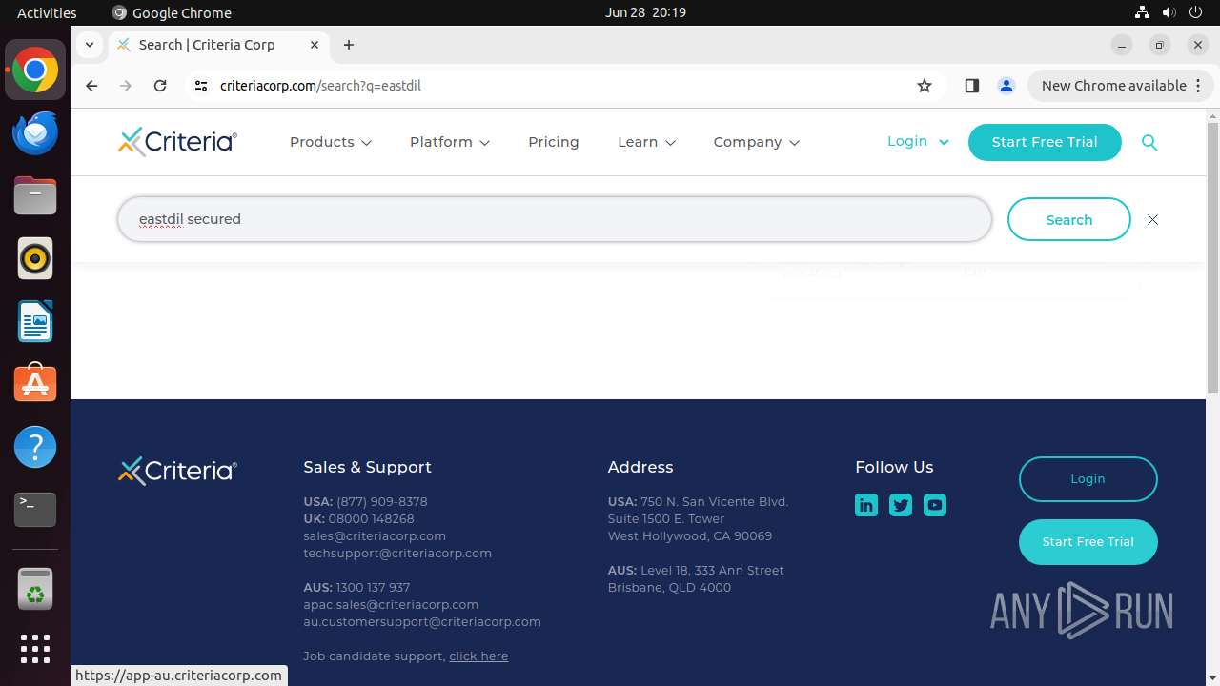Click apac.sales@criteriacorp.com email text
Viewport: 1220px width, 686px height.
tap(391, 604)
